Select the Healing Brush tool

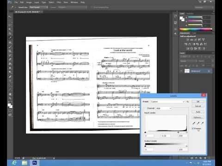tap(10, 42)
